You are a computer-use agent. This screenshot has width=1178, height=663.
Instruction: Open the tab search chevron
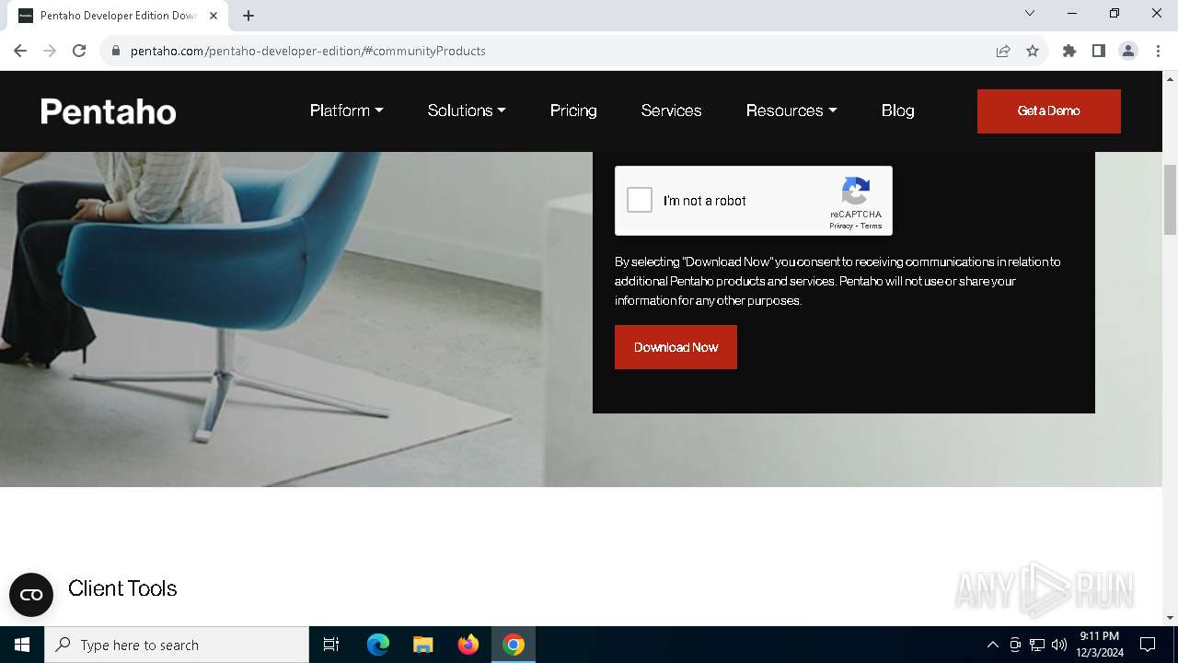pos(1030,14)
